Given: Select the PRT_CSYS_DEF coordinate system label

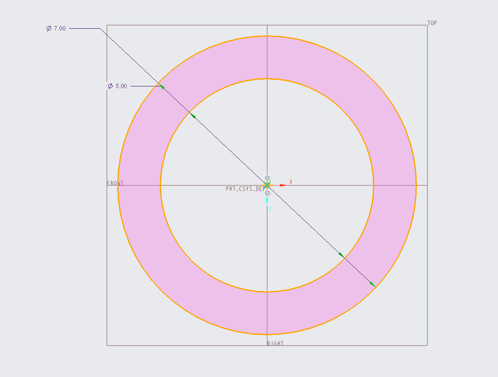Looking at the screenshot, I should tap(245, 188).
